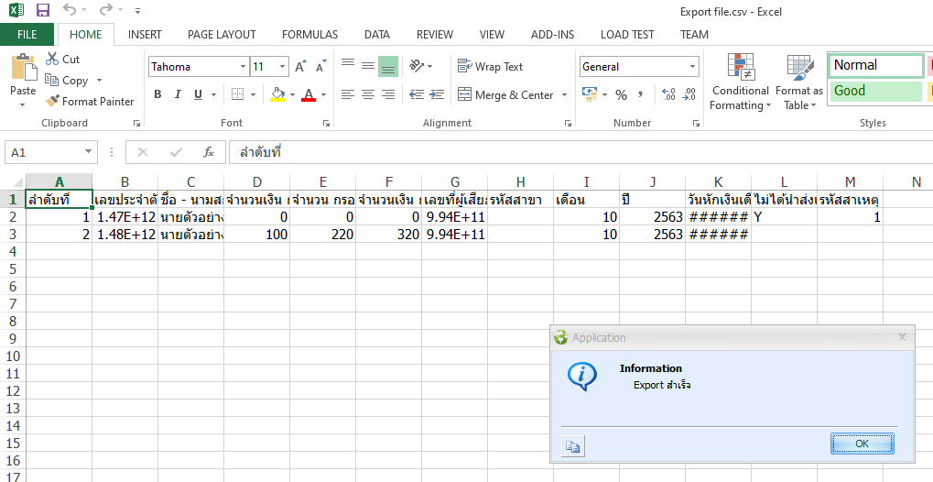Click the Accounting Number Format icon
This screenshot has height=482, width=933.
coord(590,94)
